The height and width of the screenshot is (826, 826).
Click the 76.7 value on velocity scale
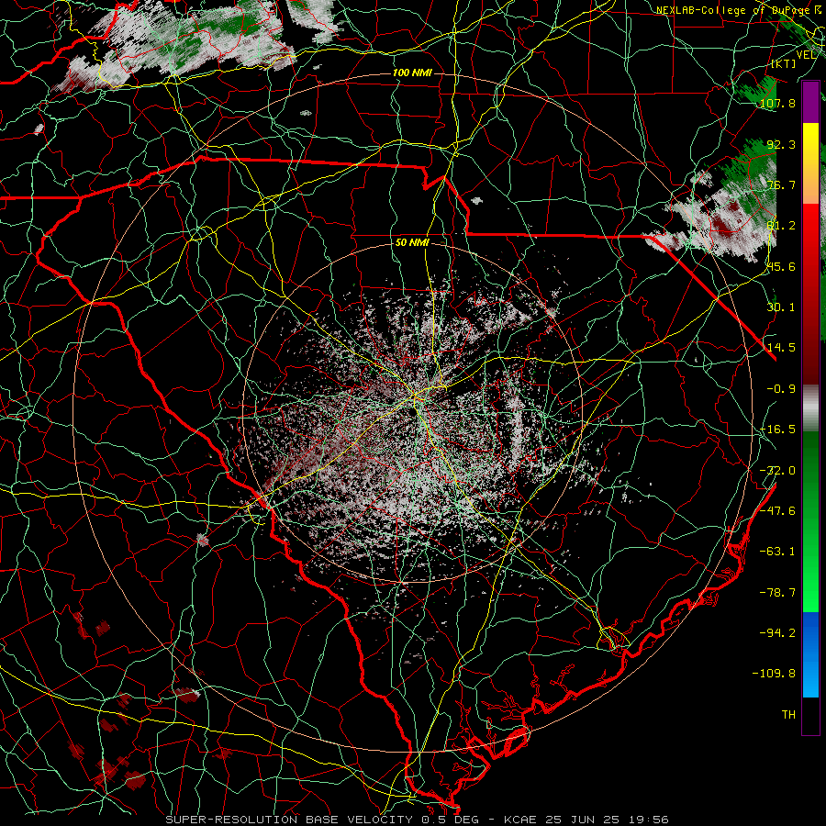[781, 184]
